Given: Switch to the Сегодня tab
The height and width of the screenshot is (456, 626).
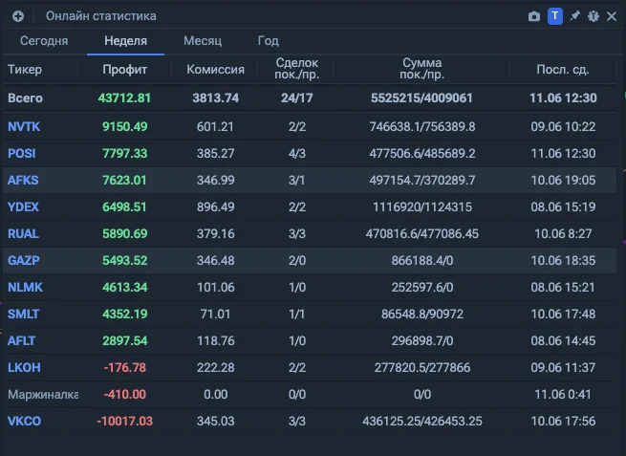Looking at the screenshot, I should tap(44, 41).
